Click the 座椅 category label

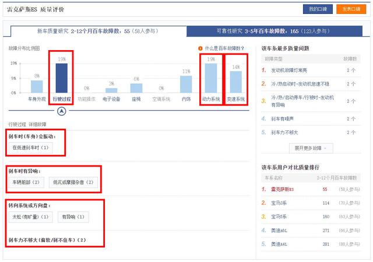pyautogui.click(x=136, y=99)
